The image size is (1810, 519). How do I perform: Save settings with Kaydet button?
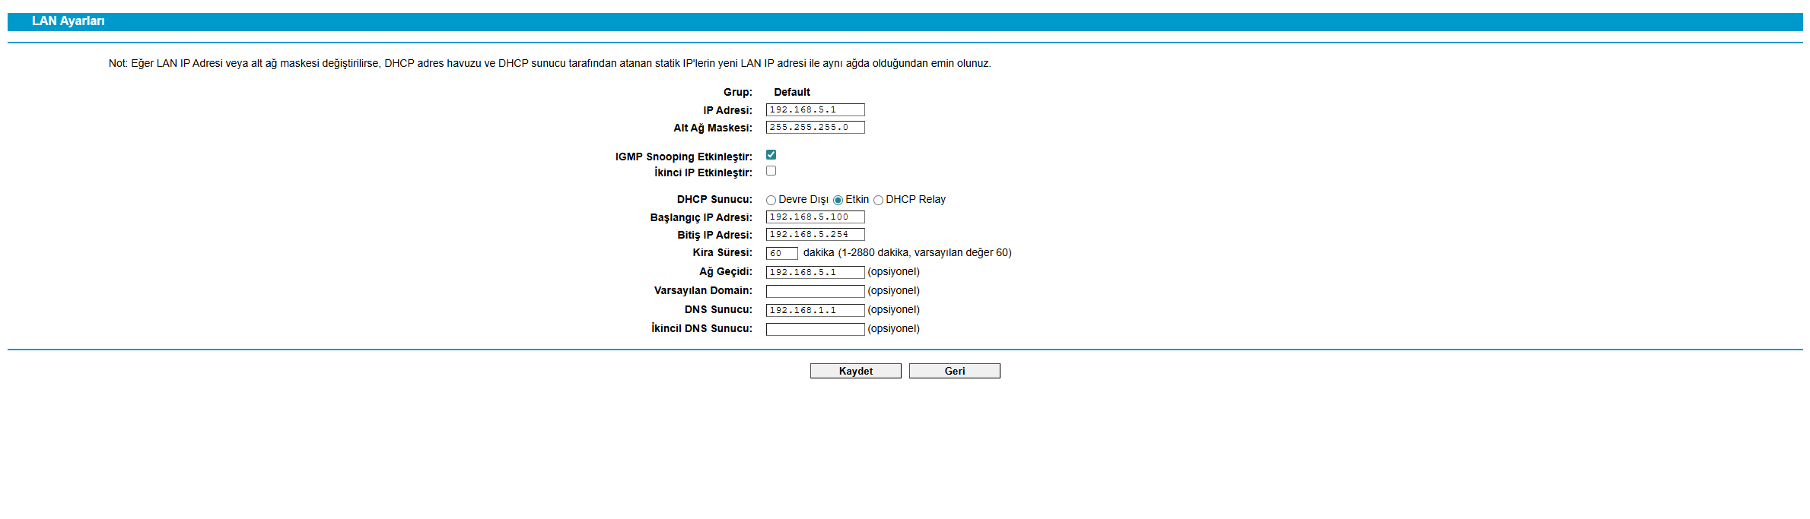[856, 371]
